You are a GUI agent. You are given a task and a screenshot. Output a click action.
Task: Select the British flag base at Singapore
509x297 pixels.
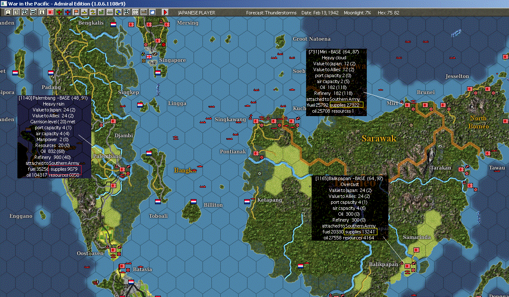[x=149, y=57]
